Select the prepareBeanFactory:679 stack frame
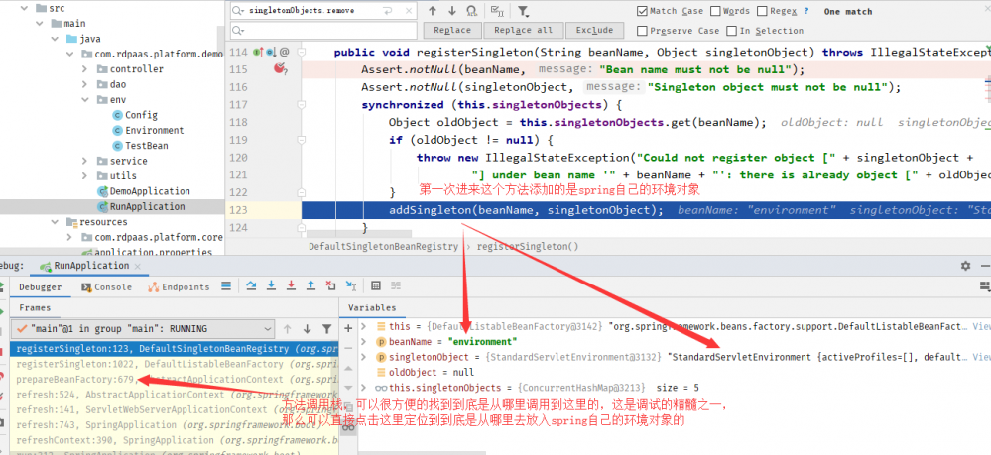991x455 pixels. pos(175,379)
